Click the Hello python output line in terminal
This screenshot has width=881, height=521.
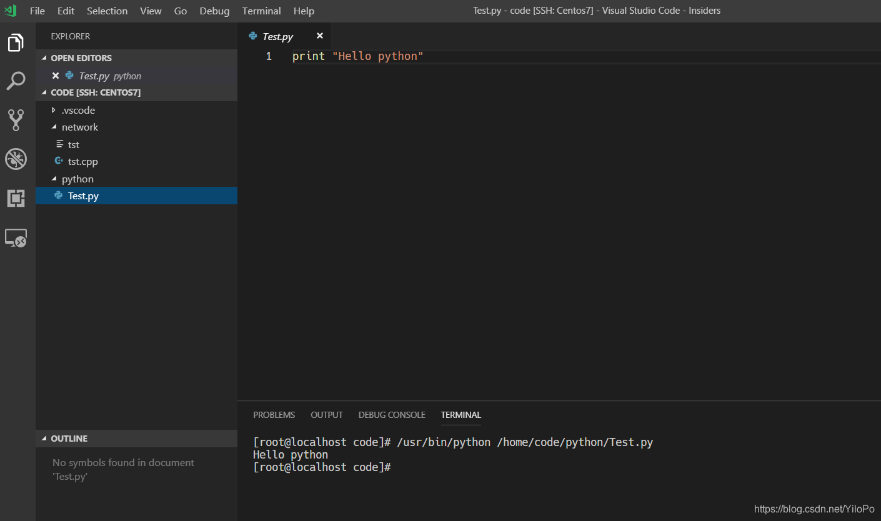pos(291,455)
